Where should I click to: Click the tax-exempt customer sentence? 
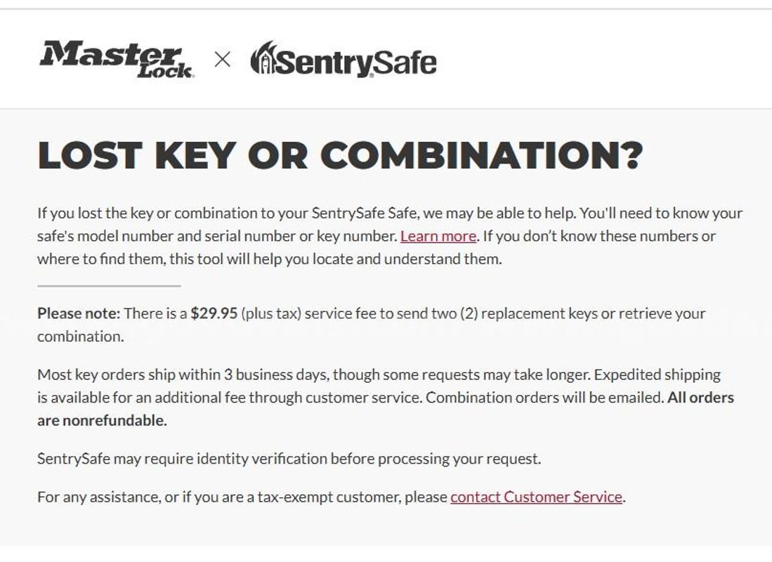coord(332,497)
